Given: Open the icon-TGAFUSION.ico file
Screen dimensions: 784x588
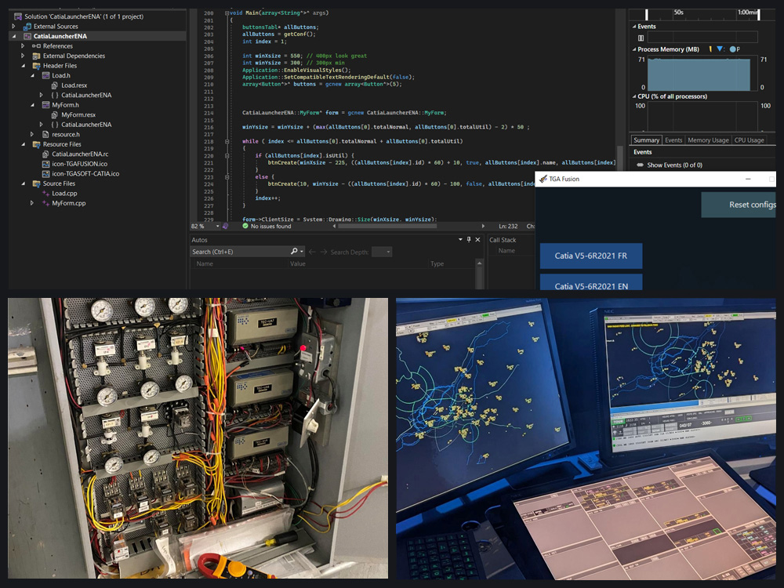Looking at the screenshot, I should [x=79, y=164].
